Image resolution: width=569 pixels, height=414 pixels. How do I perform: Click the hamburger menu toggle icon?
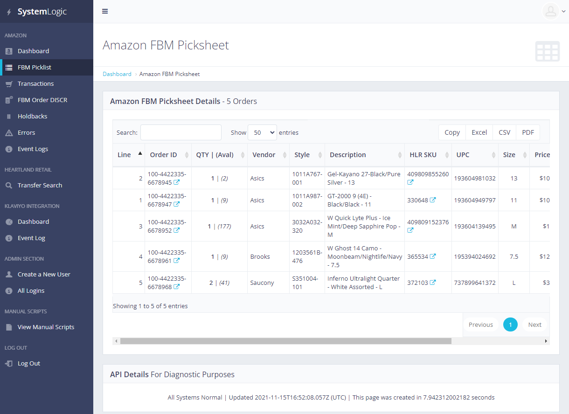tap(105, 11)
